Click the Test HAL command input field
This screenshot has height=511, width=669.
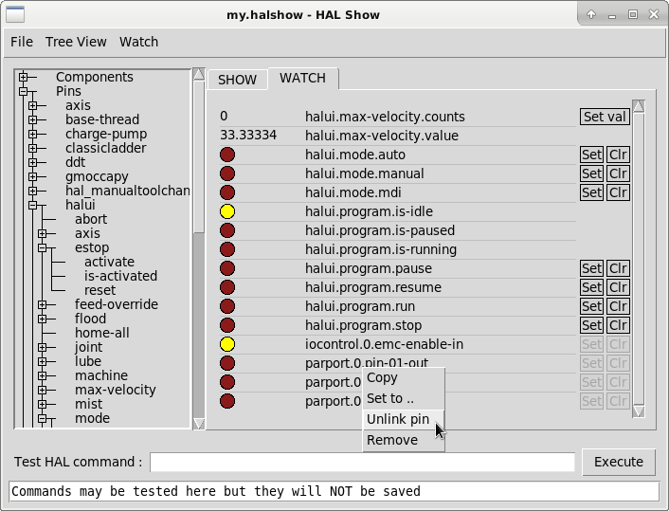pos(362,462)
